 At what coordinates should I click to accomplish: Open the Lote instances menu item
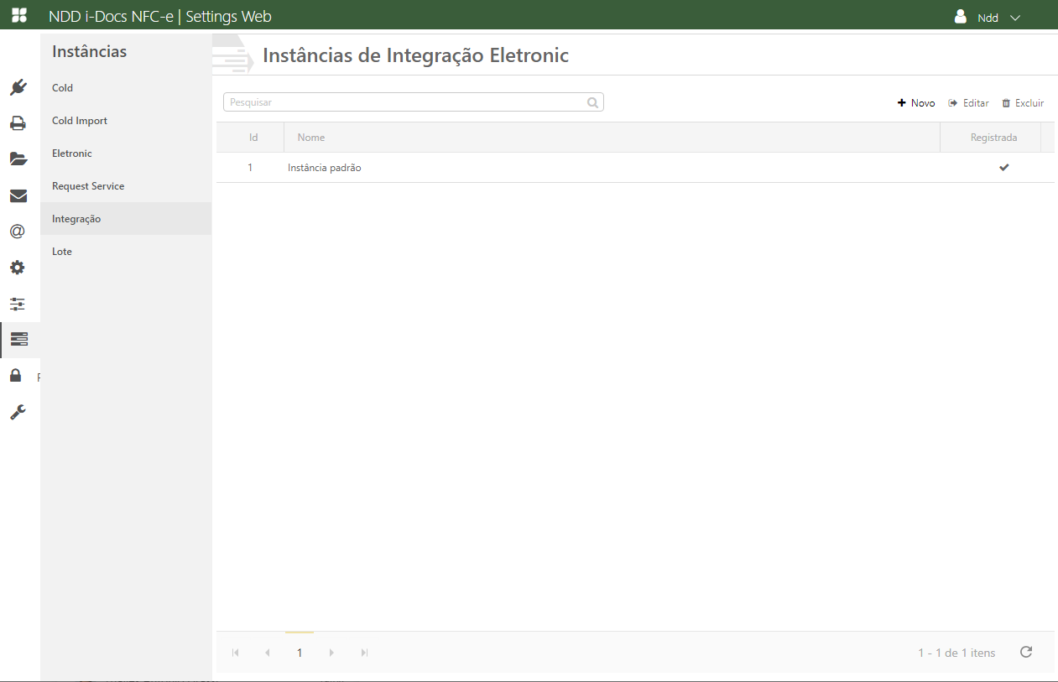click(62, 252)
